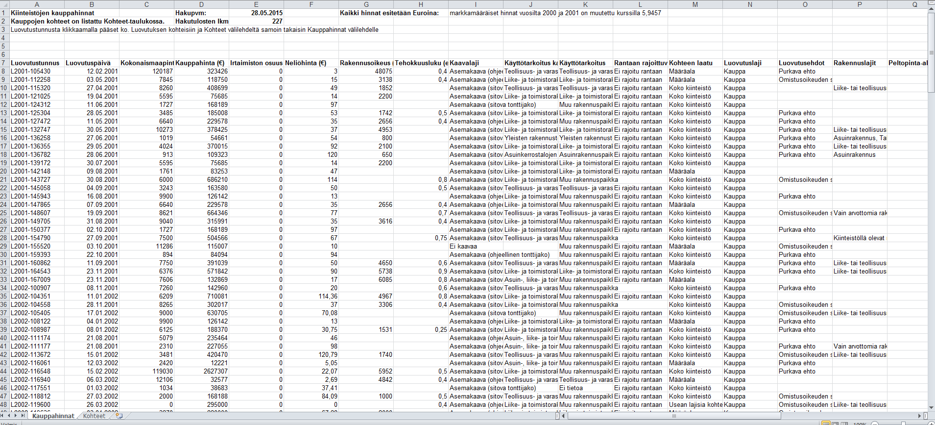The width and height of the screenshot is (935, 425).
Task: Click the 'Luovutusehdot' heading cell
Action: click(x=805, y=63)
